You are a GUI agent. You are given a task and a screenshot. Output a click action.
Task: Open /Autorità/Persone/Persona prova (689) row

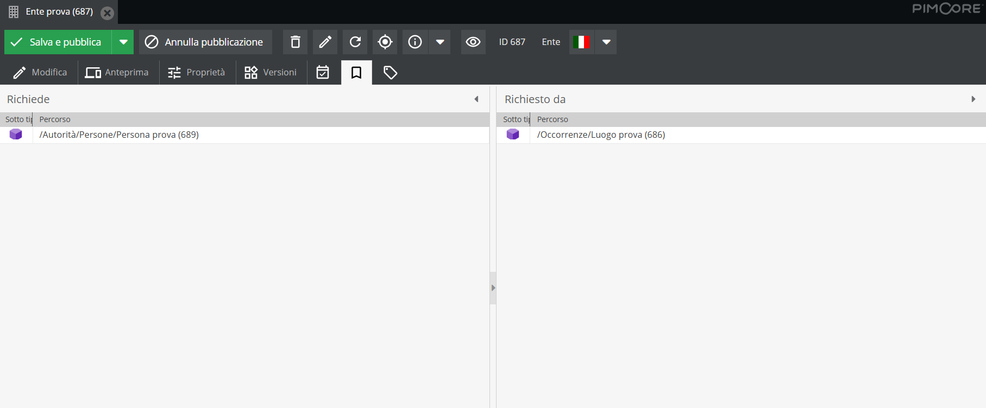point(119,135)
